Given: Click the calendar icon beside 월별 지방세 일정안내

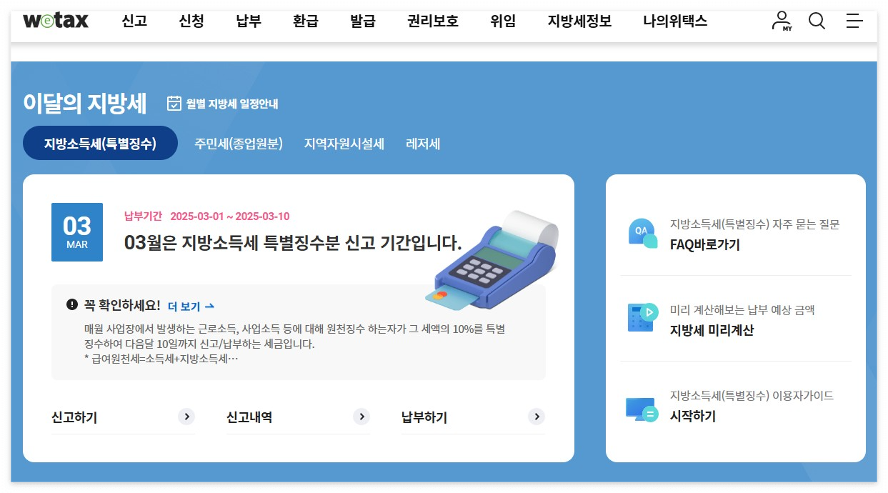Looking at the screenshot, I should click(174, 104).
